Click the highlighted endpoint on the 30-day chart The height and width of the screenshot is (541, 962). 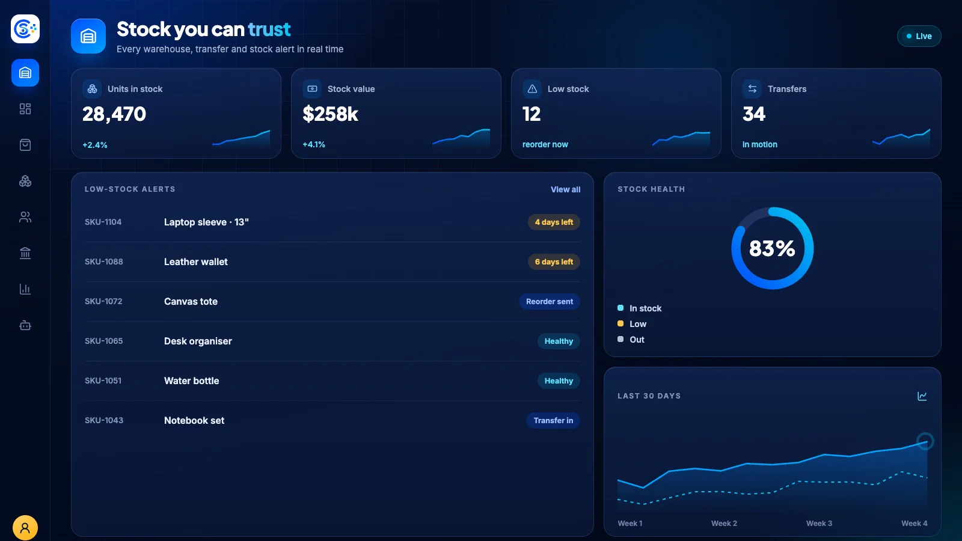925,441
